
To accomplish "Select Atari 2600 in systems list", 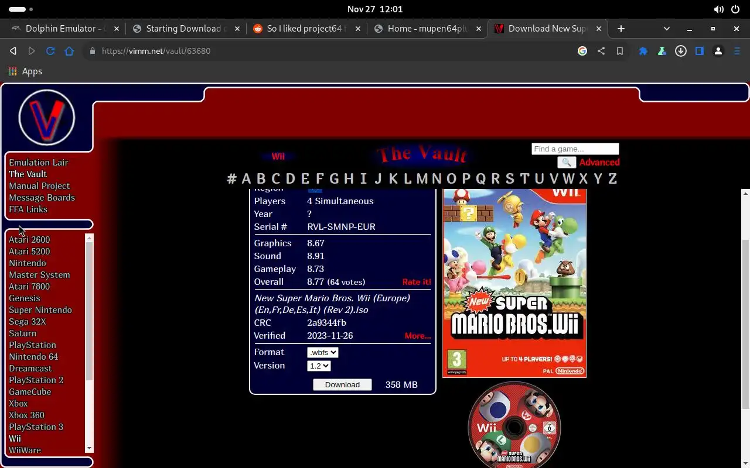I will tap(29, 240).
